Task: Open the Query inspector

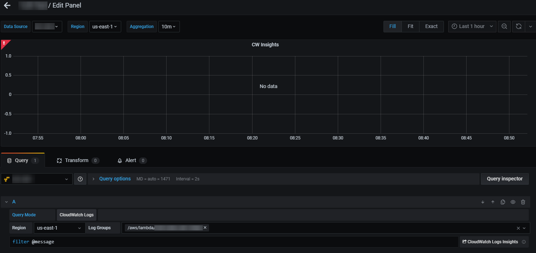Action: tap(504, 179)
